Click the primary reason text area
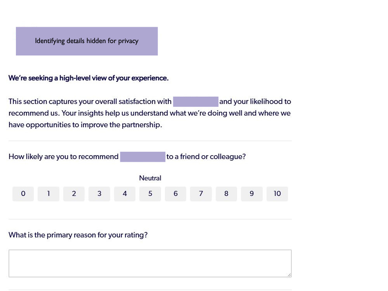The height and width of the screenshot is (291, 388). (x=150, y=263)
